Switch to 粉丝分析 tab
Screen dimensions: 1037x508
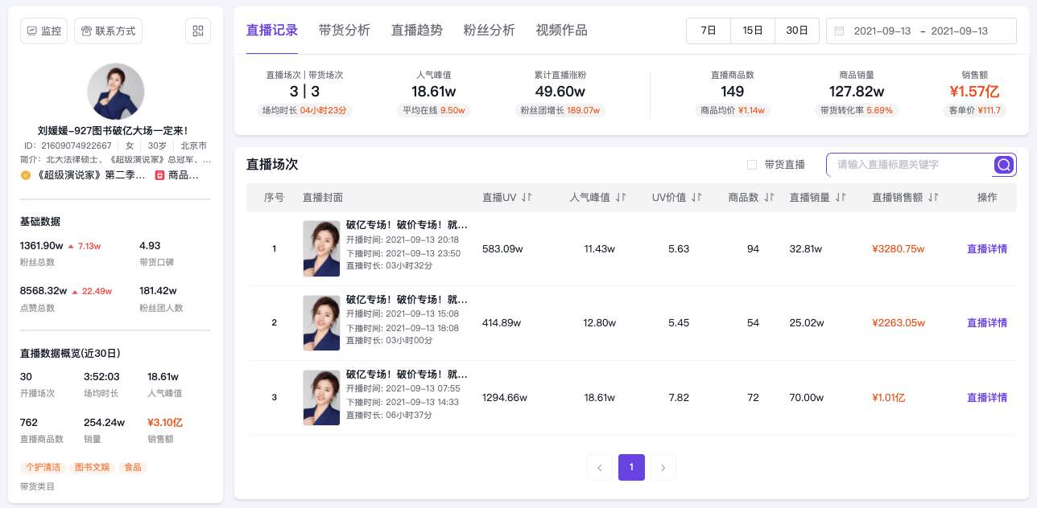(490, 31)
